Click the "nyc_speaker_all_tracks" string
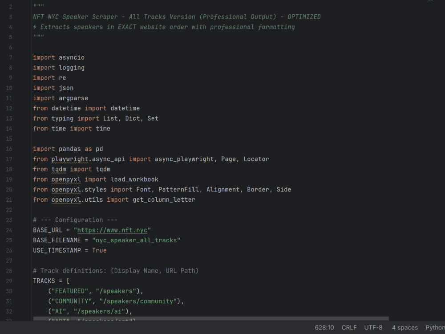 click(136, 240)
